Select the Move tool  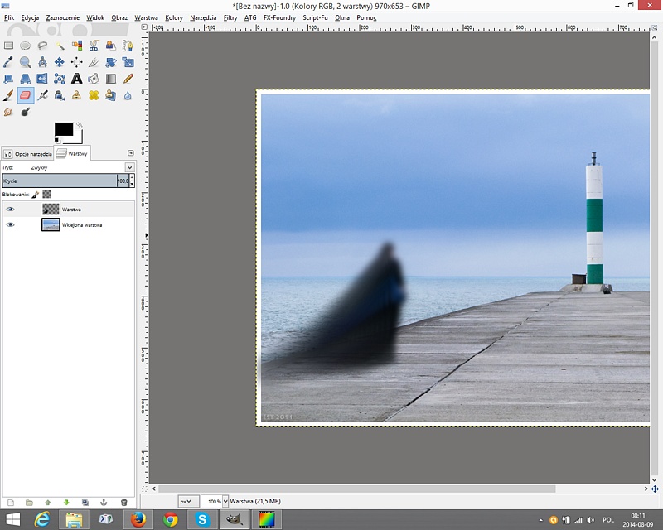(x=60, y=62)
